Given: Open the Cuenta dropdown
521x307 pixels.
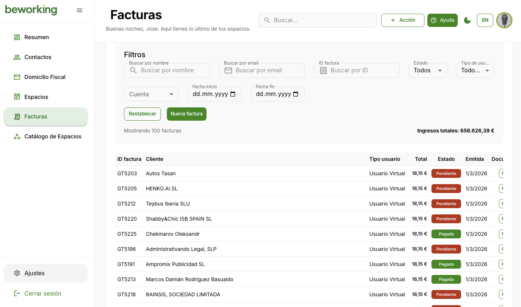Looking at the screenshot, I should click(x=151, y=94).
